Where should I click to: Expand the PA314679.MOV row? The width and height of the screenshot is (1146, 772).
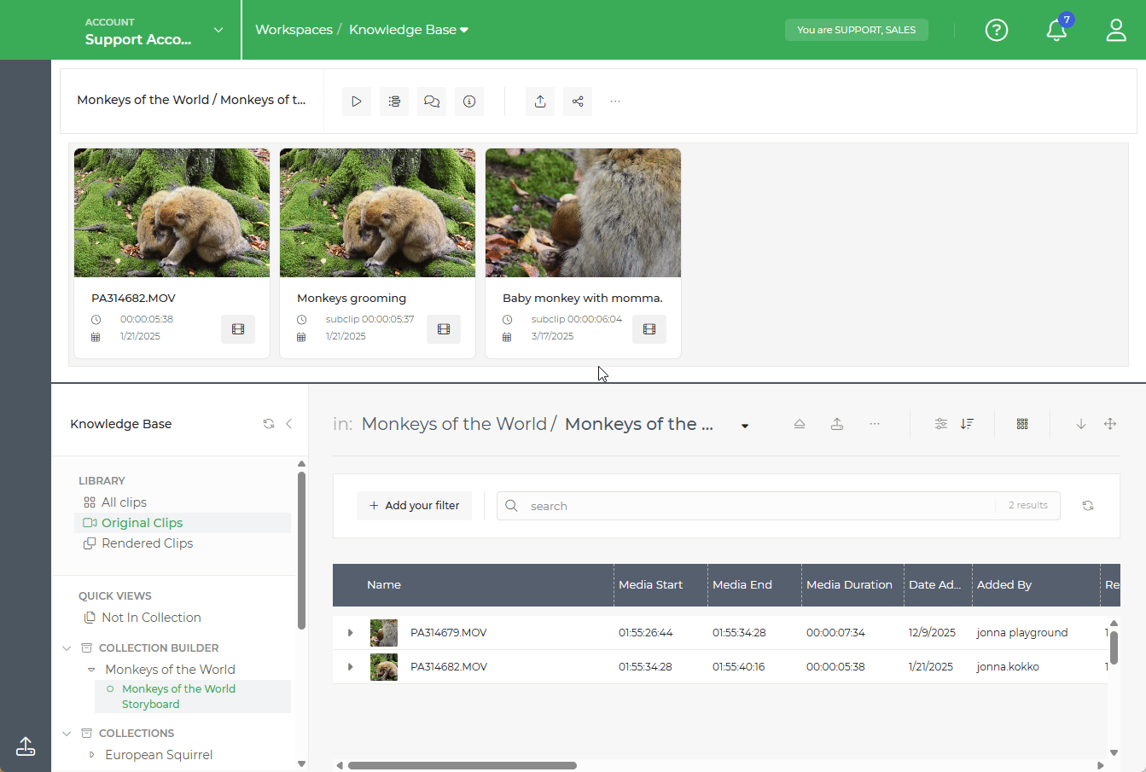[350, 633]
